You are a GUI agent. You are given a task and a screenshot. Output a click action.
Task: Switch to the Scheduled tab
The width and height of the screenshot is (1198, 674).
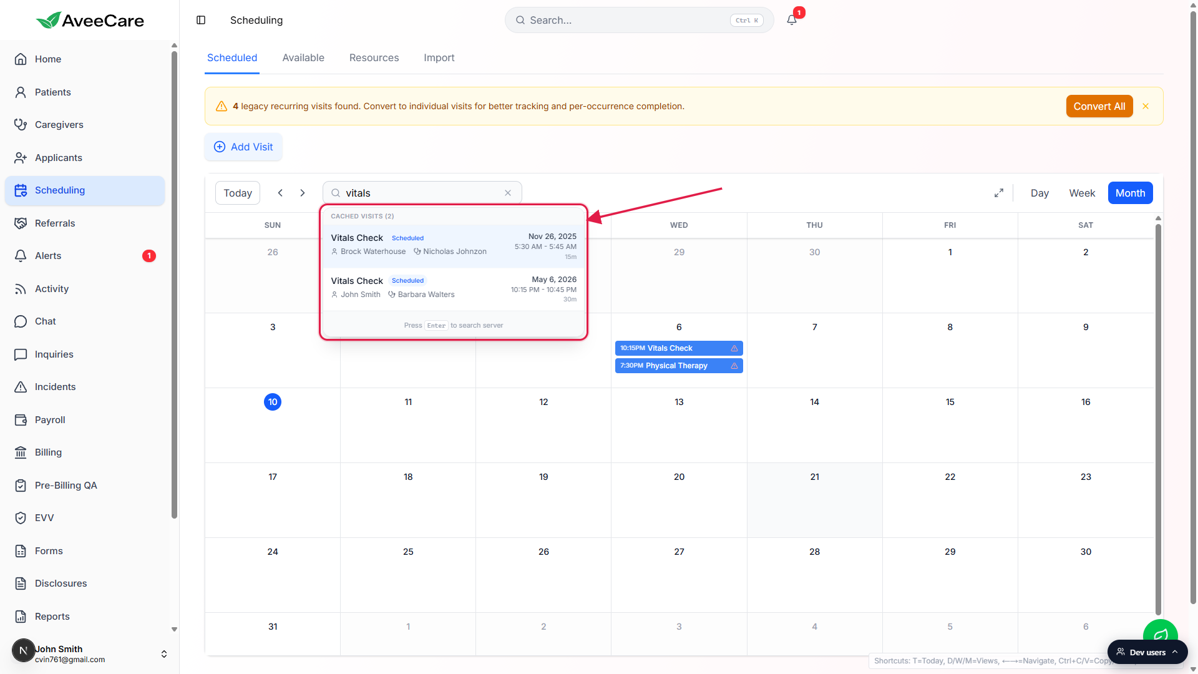point(232,57)
